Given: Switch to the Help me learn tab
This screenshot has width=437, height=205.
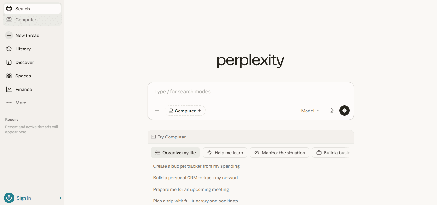Looking at the screenshot, I should pyautogui.click(x=225, y=153).
